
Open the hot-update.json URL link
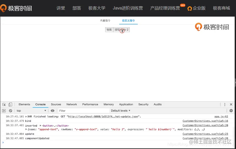[x=103, y=117]
